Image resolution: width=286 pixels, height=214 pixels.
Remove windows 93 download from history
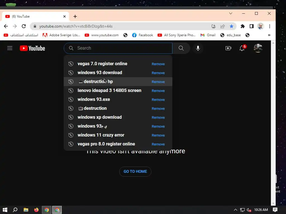[158, 73]
